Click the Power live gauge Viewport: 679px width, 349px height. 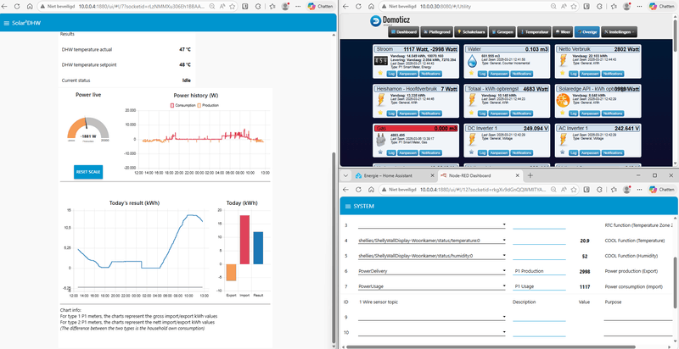(x=88, y=130)
